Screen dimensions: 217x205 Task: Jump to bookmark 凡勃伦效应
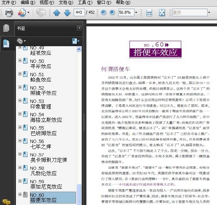[43, 173]
